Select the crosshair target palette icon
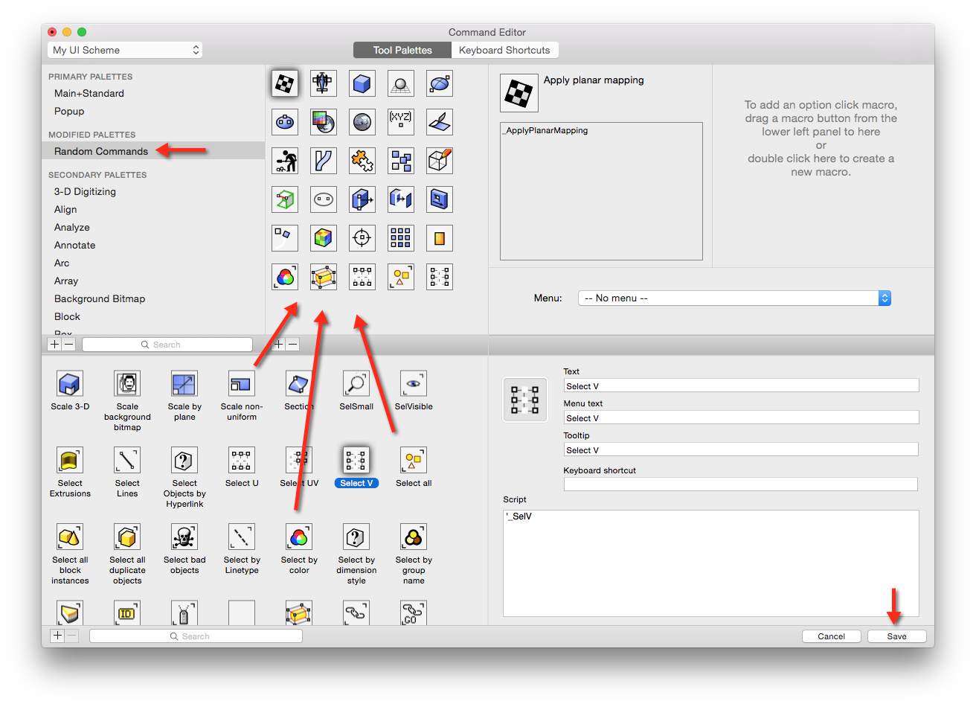This screenshot has height=707, width=976. click(x=362, y=238)
